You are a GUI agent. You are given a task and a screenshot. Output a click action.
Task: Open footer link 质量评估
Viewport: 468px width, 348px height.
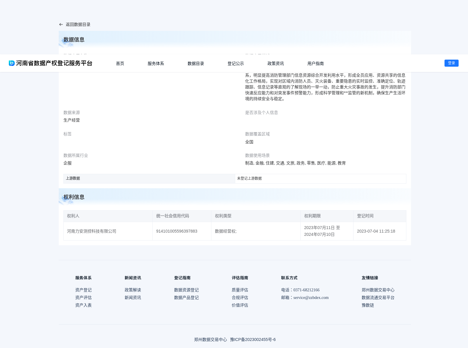point(240,290)
